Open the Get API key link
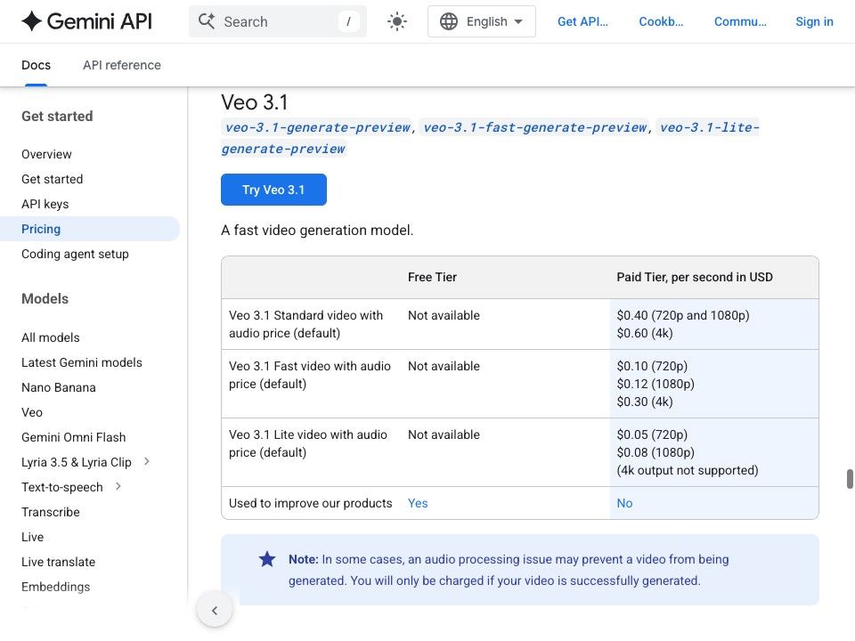The image size is (855, 641). point(582,21)
